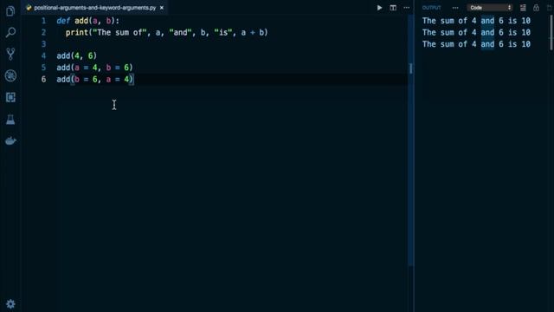This screenshot has height=312, width=554.
Task: Open the Source Control view
Action: pos(10,54)
